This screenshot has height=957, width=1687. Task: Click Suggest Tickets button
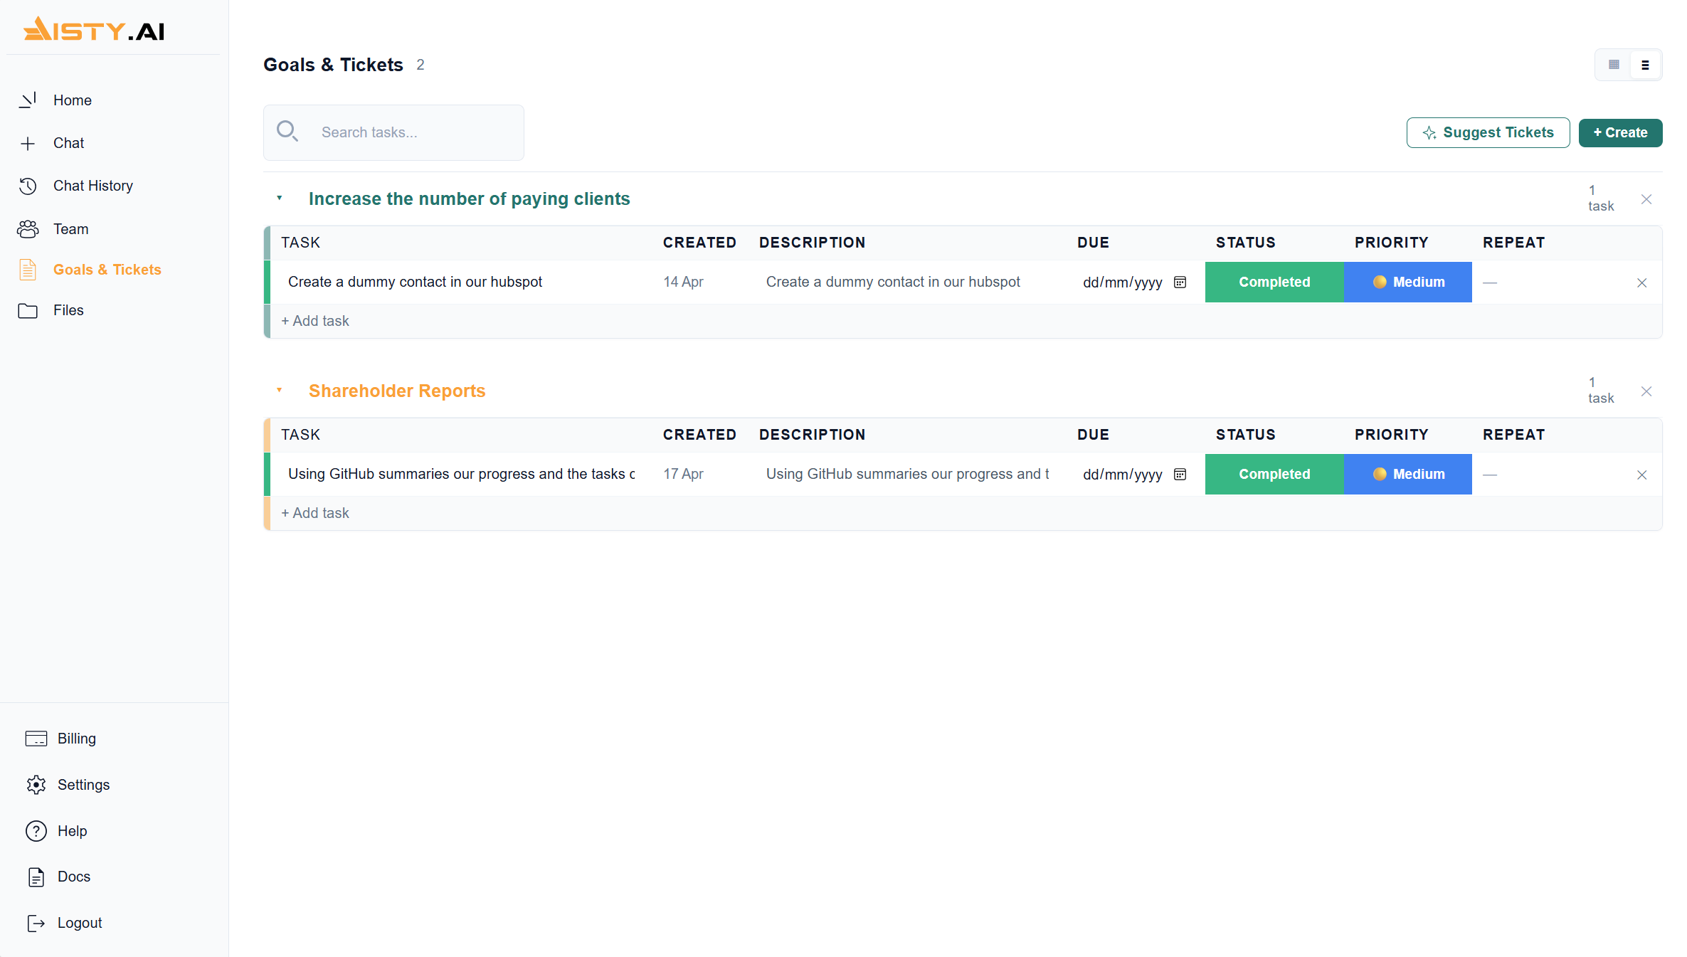[1488, 132]
